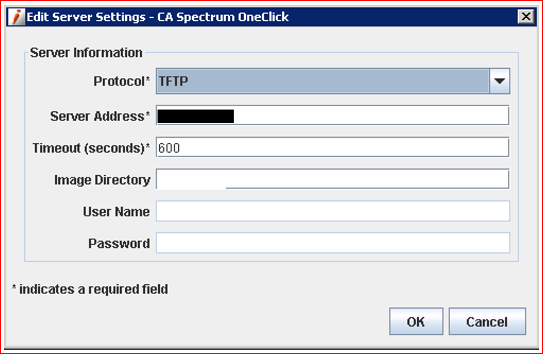
Task: Click the Image Directory label
Action: (102, 180)
